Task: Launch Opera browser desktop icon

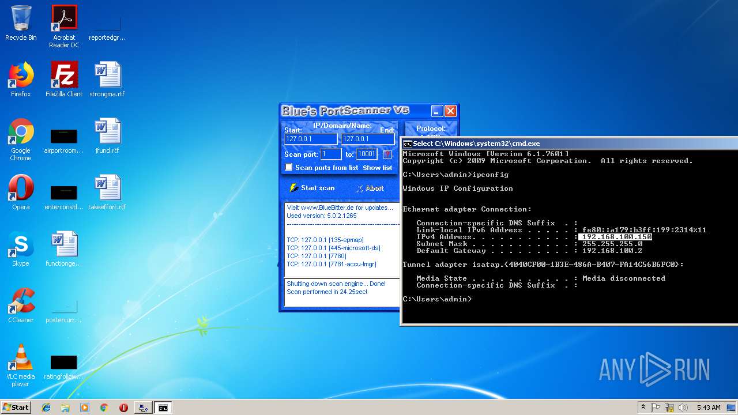Action: coord(21,193)
